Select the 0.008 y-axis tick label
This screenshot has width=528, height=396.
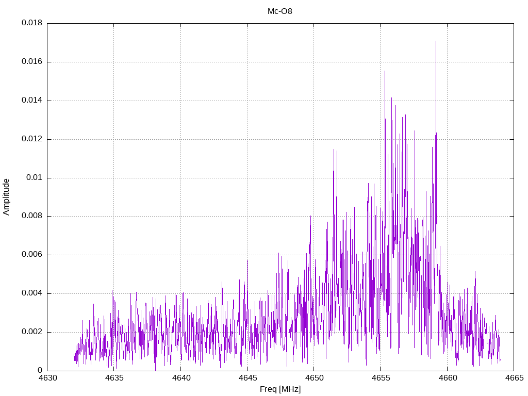[x=31, y=216]
